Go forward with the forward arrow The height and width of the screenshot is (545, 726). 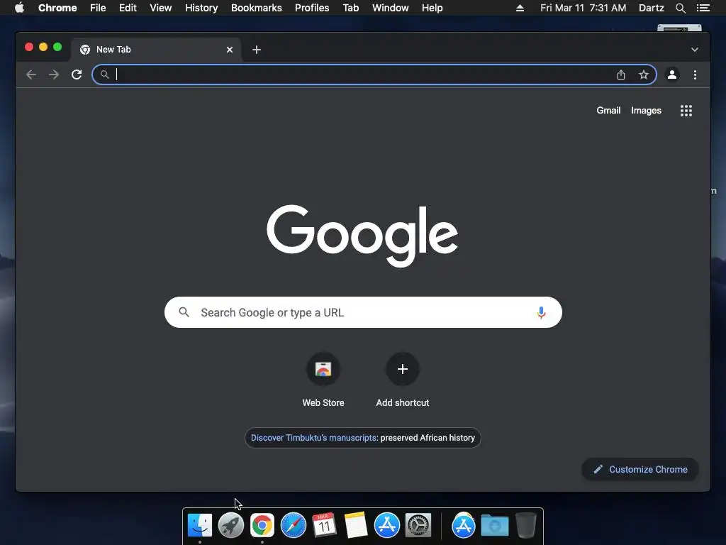point(54,75)
